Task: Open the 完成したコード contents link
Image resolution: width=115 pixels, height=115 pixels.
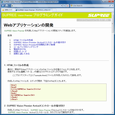Action: point(20,51)
